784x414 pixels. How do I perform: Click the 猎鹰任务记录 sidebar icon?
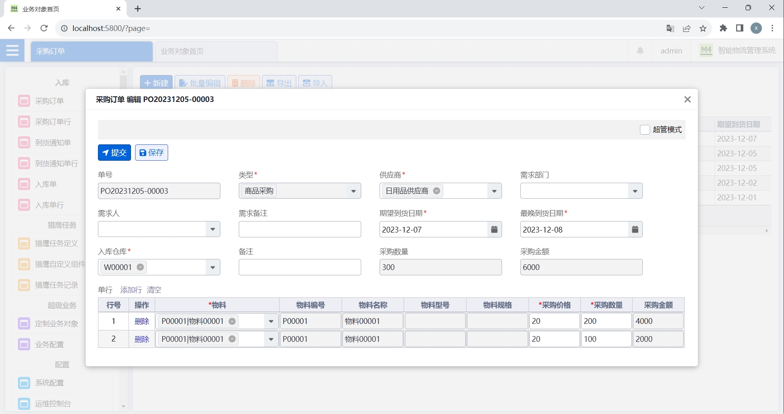[24, 285]
